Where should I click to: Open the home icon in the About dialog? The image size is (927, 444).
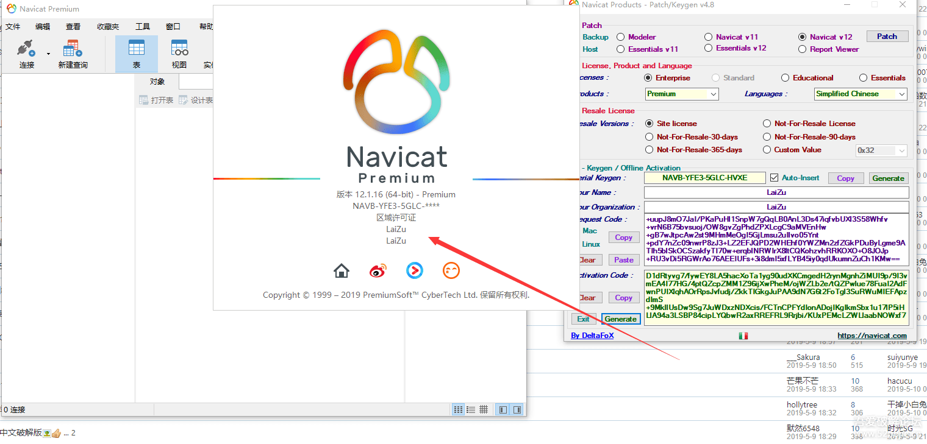click(x=342, y=270)
